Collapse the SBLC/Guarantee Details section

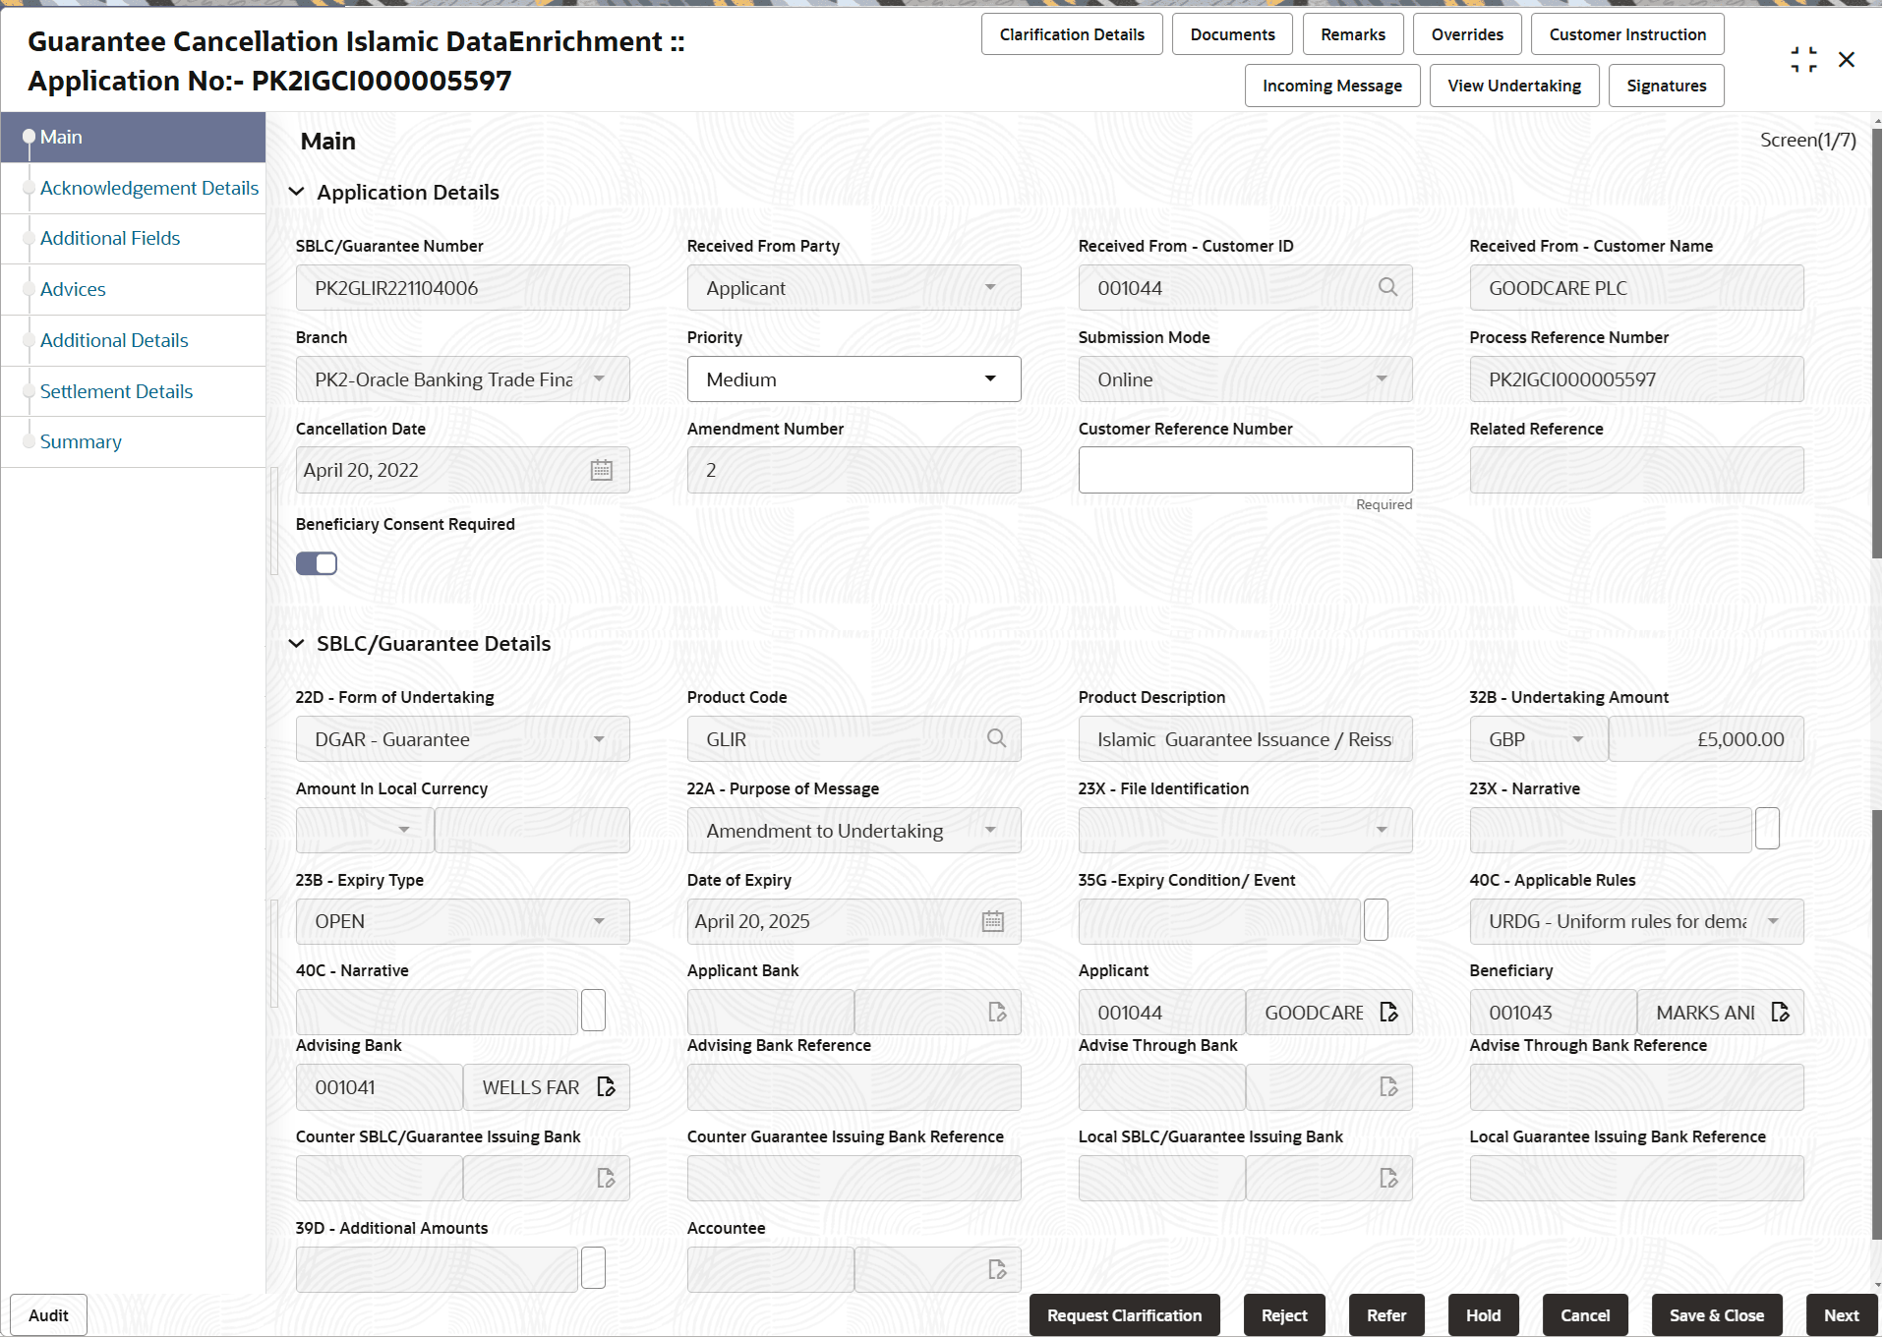click(297, 643)
